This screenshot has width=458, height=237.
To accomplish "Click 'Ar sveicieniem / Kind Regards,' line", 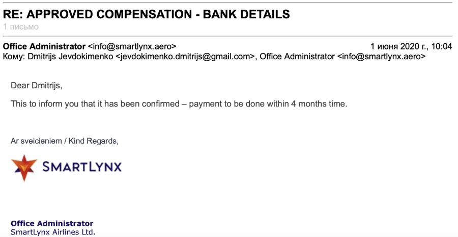I will pos(65,141).
